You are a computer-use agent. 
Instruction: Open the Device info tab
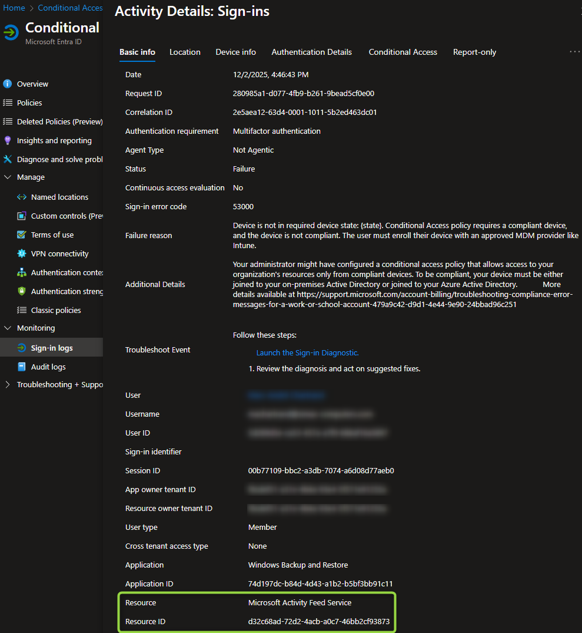236,52
